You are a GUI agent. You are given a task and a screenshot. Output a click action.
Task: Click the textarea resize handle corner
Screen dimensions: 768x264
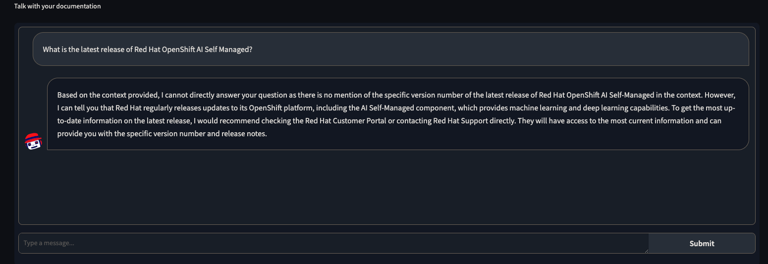pos(646,251)
